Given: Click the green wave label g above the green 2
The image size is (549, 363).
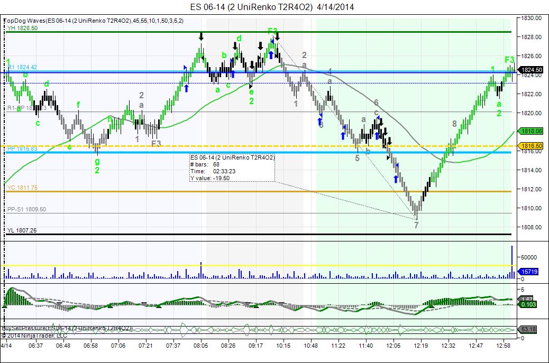Looking at the screenshot, I should [x=97, y=161].
